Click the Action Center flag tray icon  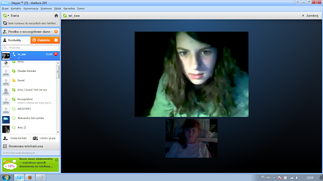(x=280, y=177)
